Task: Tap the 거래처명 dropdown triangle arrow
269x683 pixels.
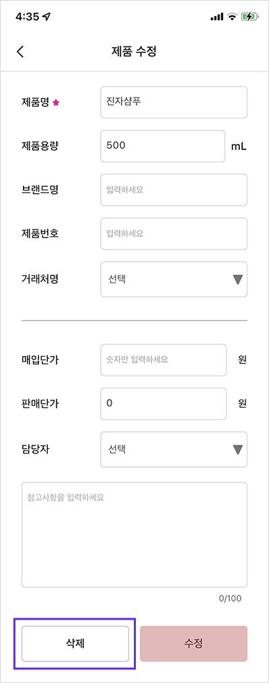Action: [237, 280]
